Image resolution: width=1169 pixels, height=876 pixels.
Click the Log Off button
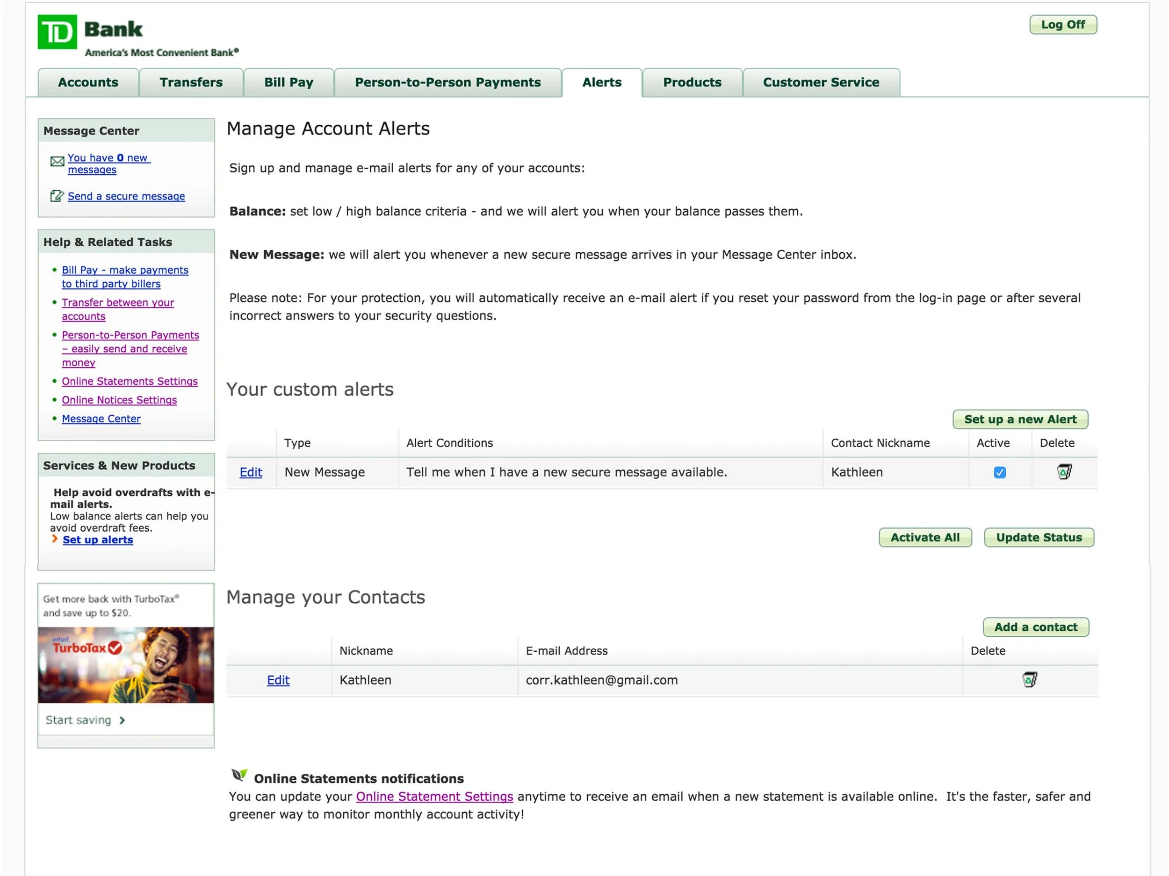coord(1063,25)
